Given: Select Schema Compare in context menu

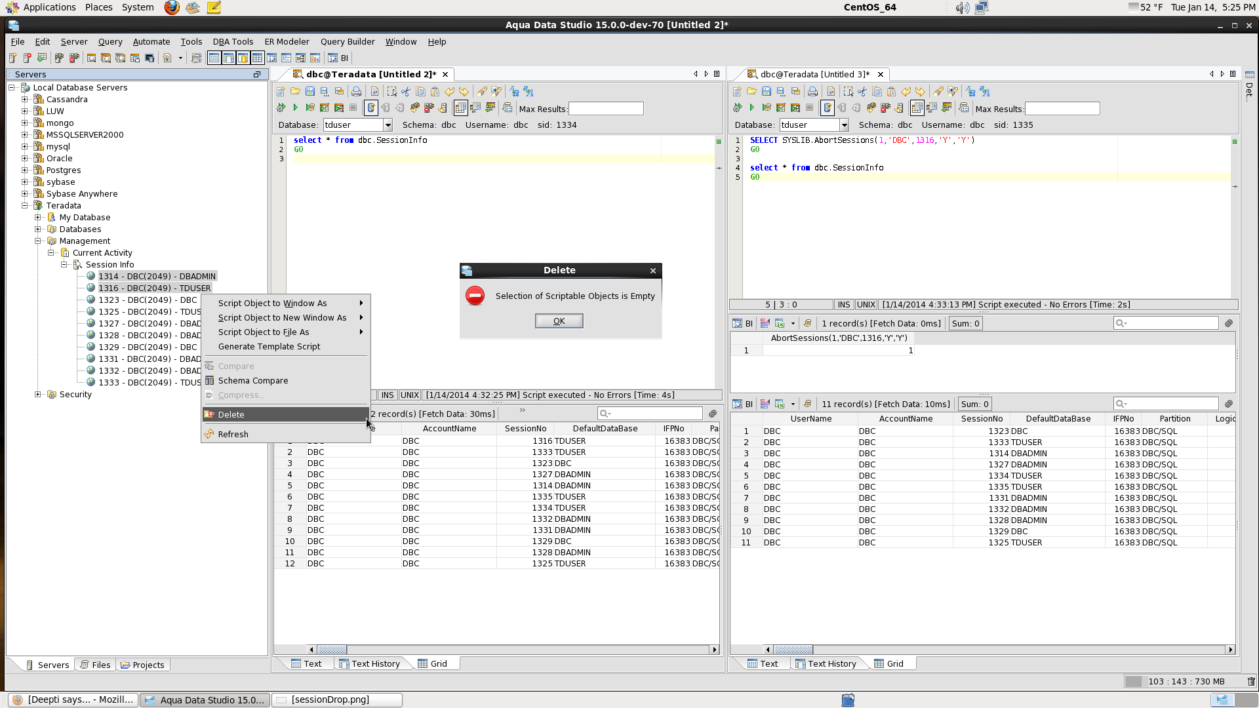Looking at the screenshot, I should (285, 380).
